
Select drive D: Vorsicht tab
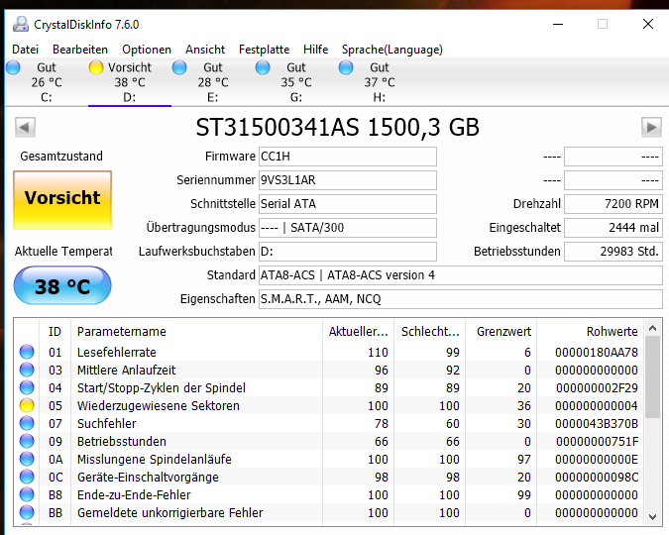click(x=130, y=82)
